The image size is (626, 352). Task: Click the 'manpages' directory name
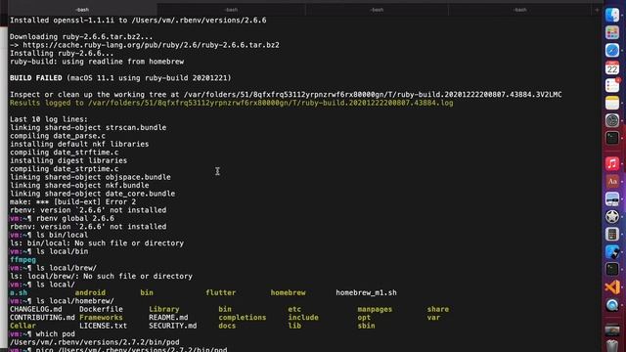tap(375, 309)
